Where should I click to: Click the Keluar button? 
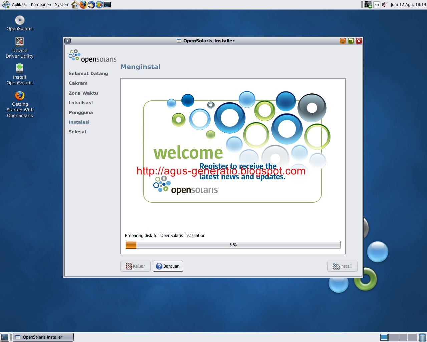[x=135, y=266]
